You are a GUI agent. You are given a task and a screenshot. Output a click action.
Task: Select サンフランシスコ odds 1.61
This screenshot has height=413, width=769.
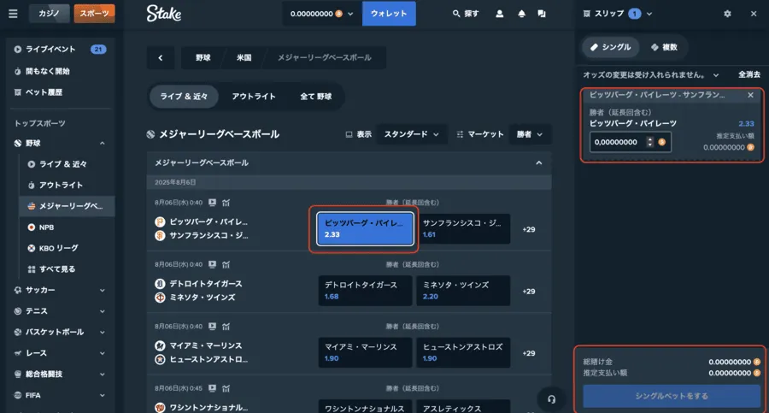coord(463,229)
